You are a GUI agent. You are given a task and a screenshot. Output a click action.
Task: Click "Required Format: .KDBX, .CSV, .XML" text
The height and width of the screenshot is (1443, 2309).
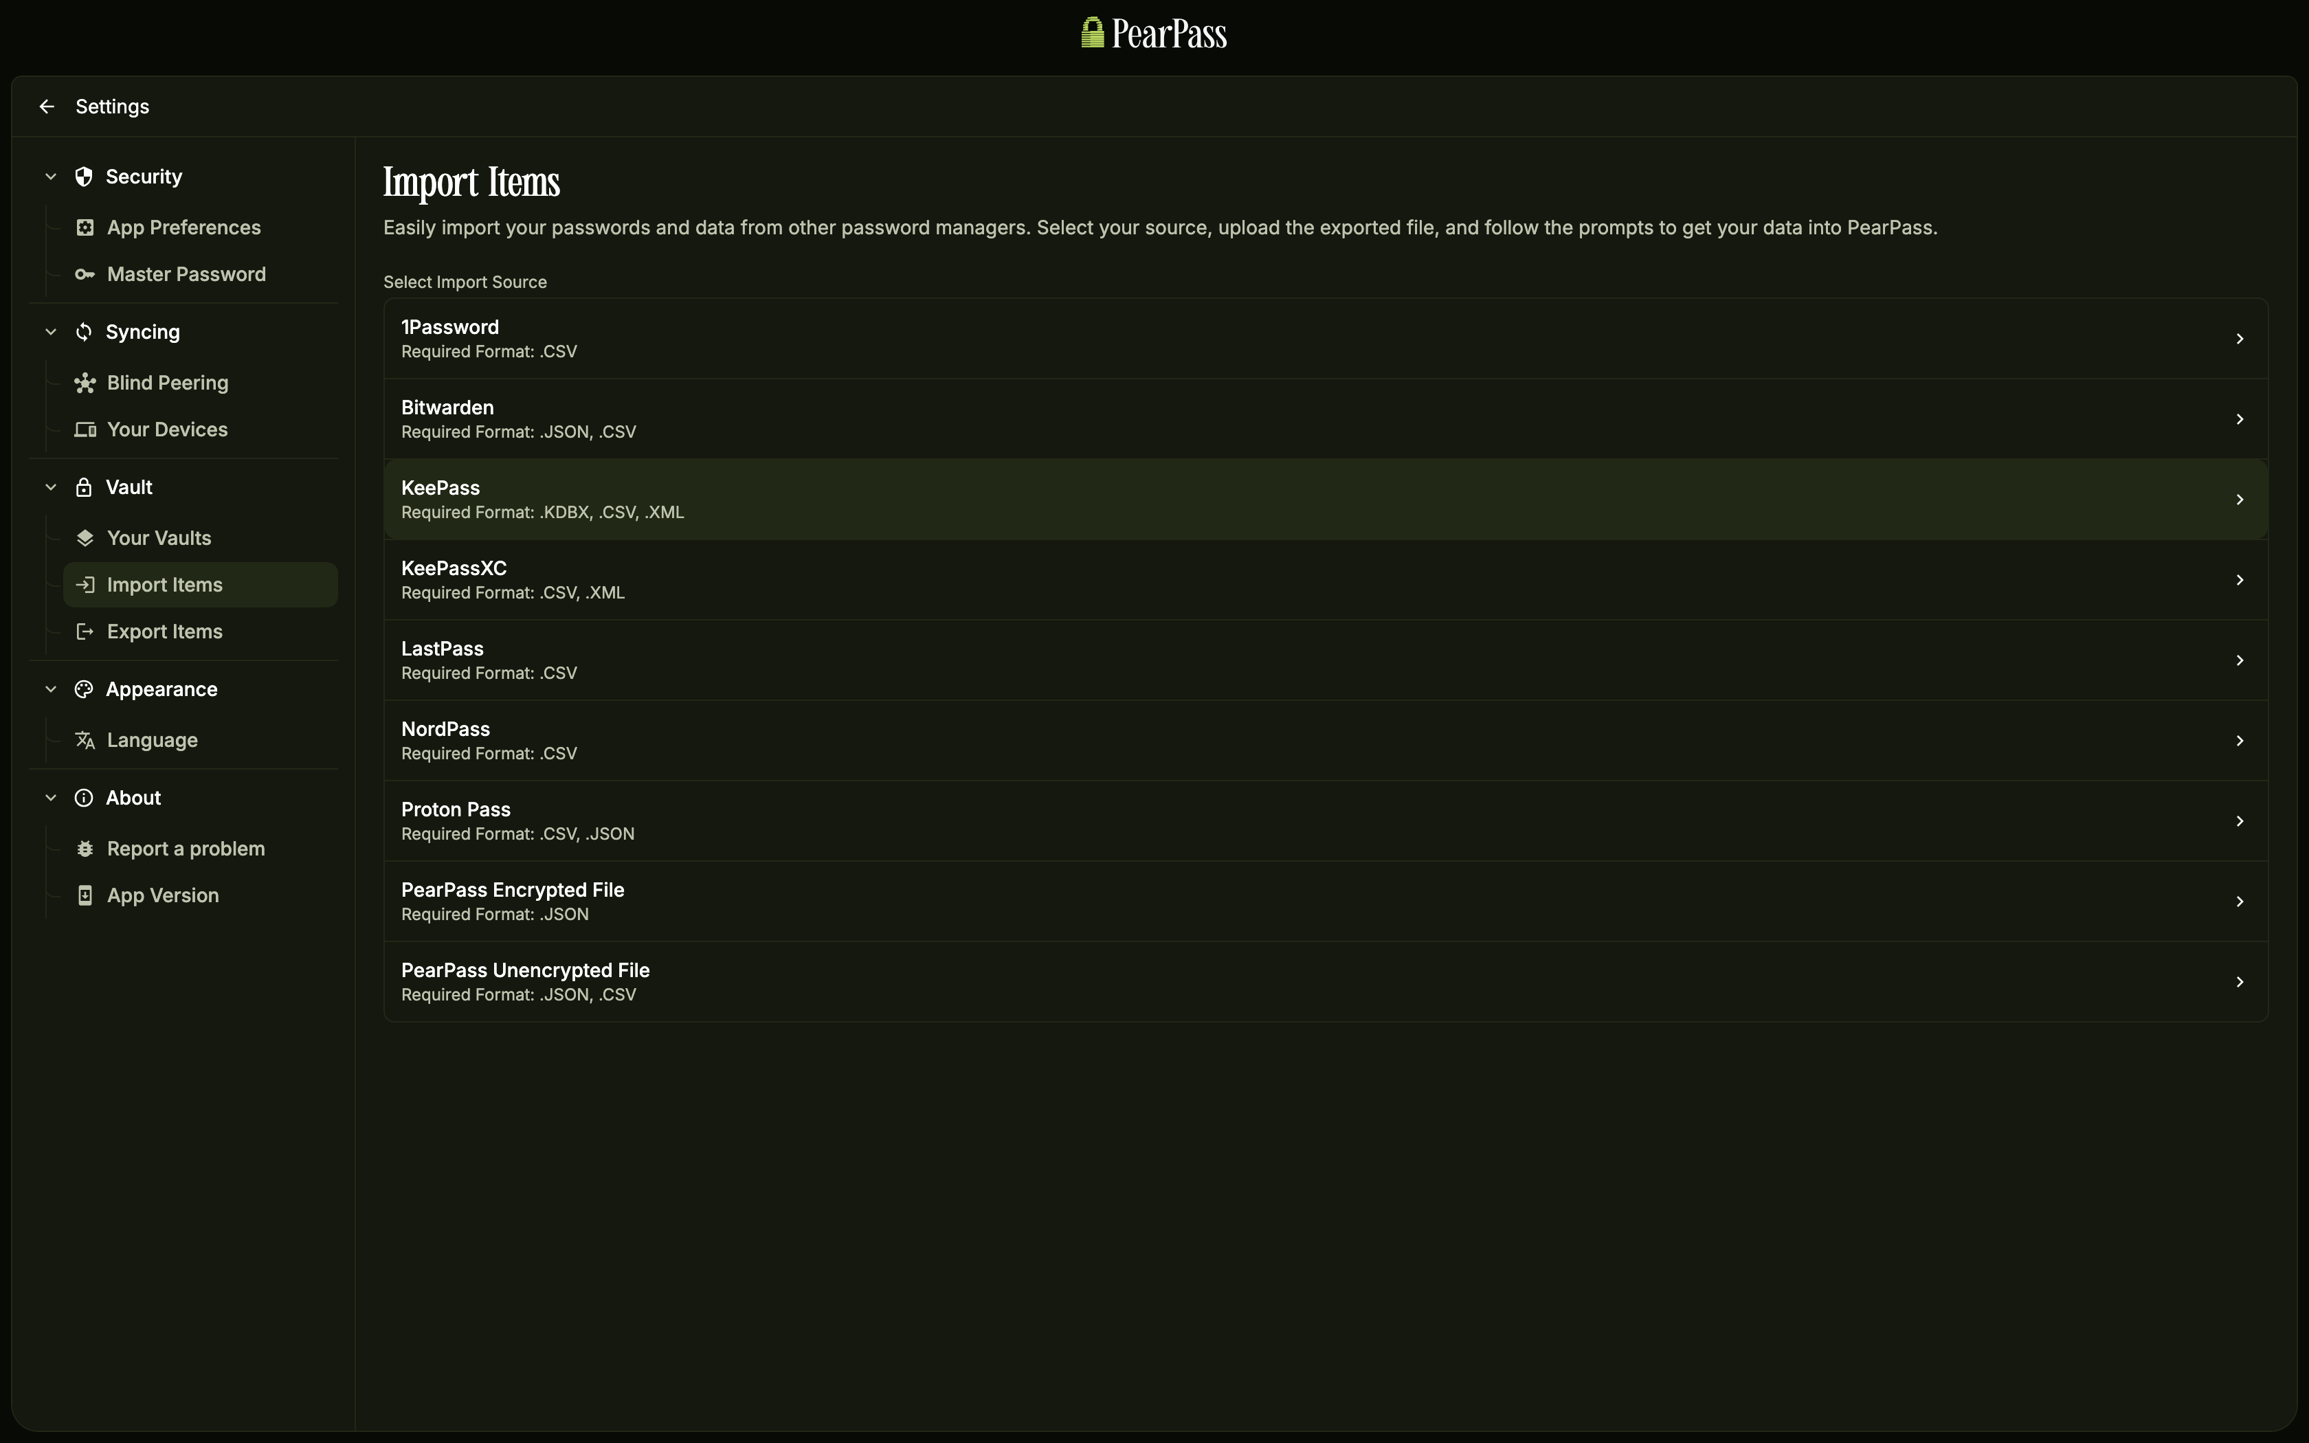tap(543, 513)
